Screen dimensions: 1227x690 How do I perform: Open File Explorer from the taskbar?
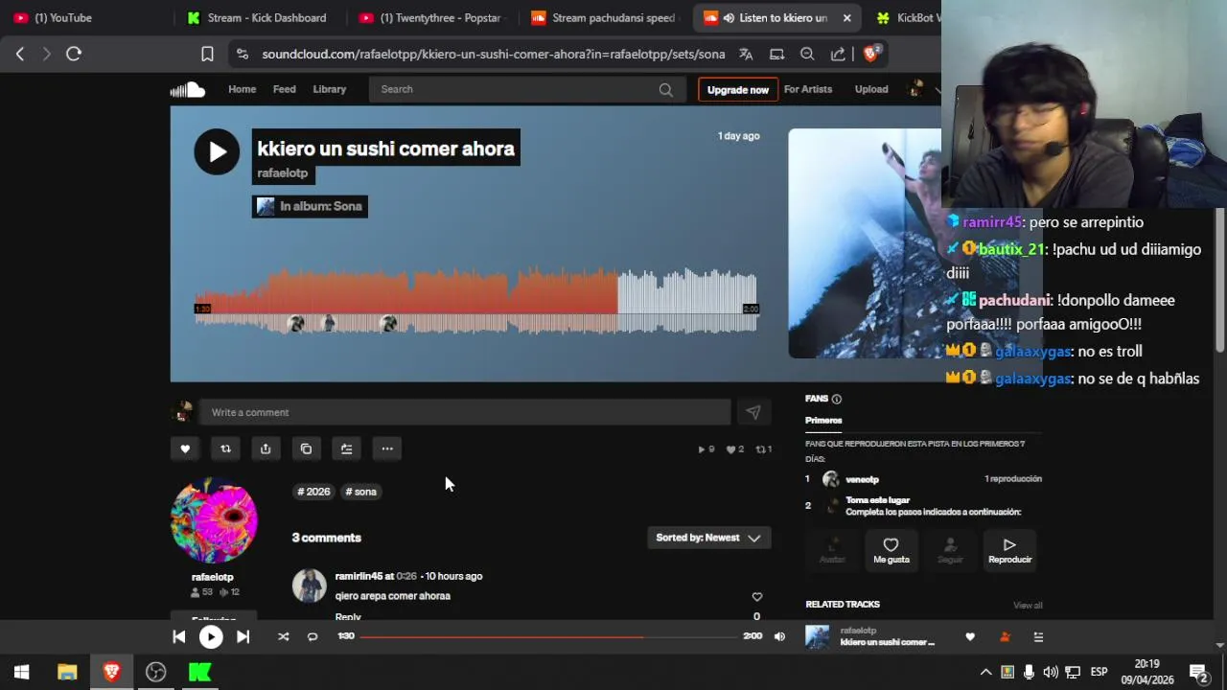point(67,672)
